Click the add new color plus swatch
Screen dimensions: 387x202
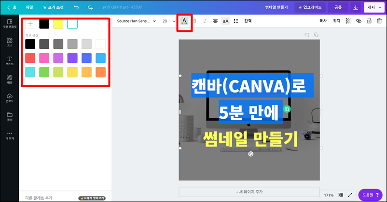[x=30, y=24]
